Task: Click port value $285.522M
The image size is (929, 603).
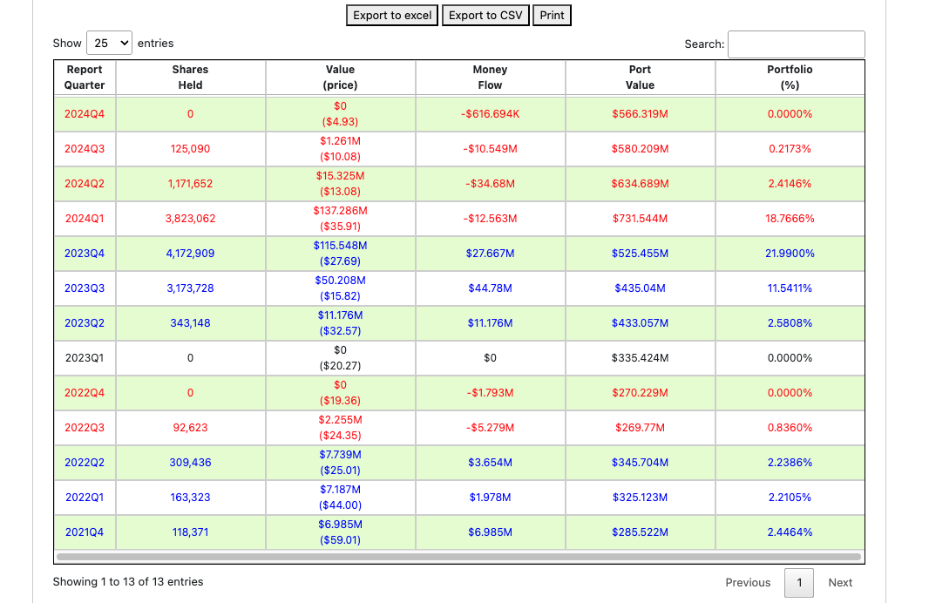Action: click(640, 532)
